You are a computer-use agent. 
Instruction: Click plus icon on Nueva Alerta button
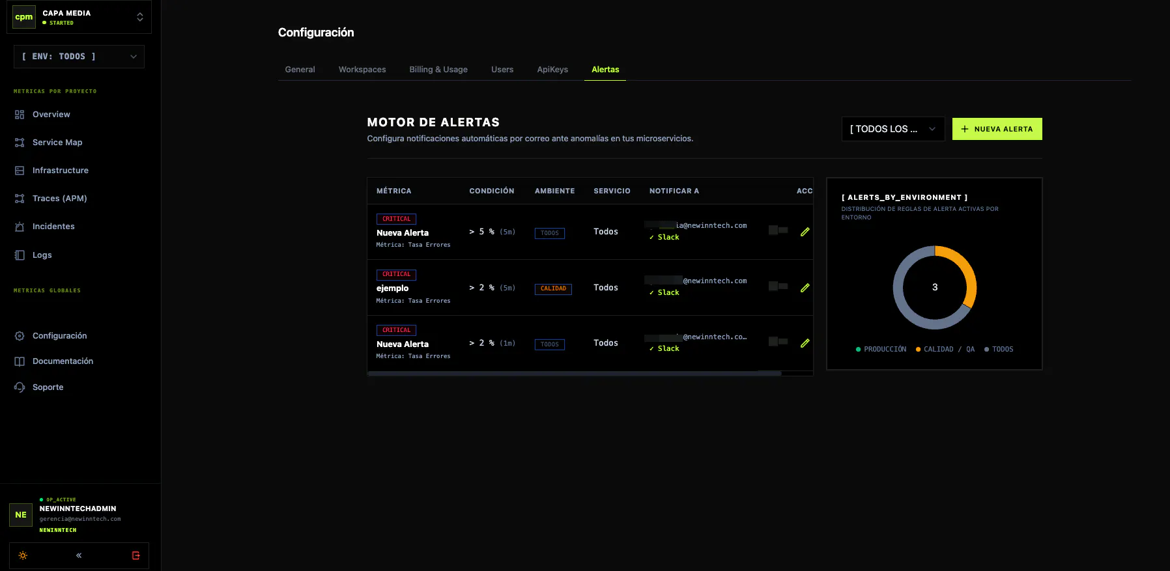pyautogui.click(x=965, y=129)
